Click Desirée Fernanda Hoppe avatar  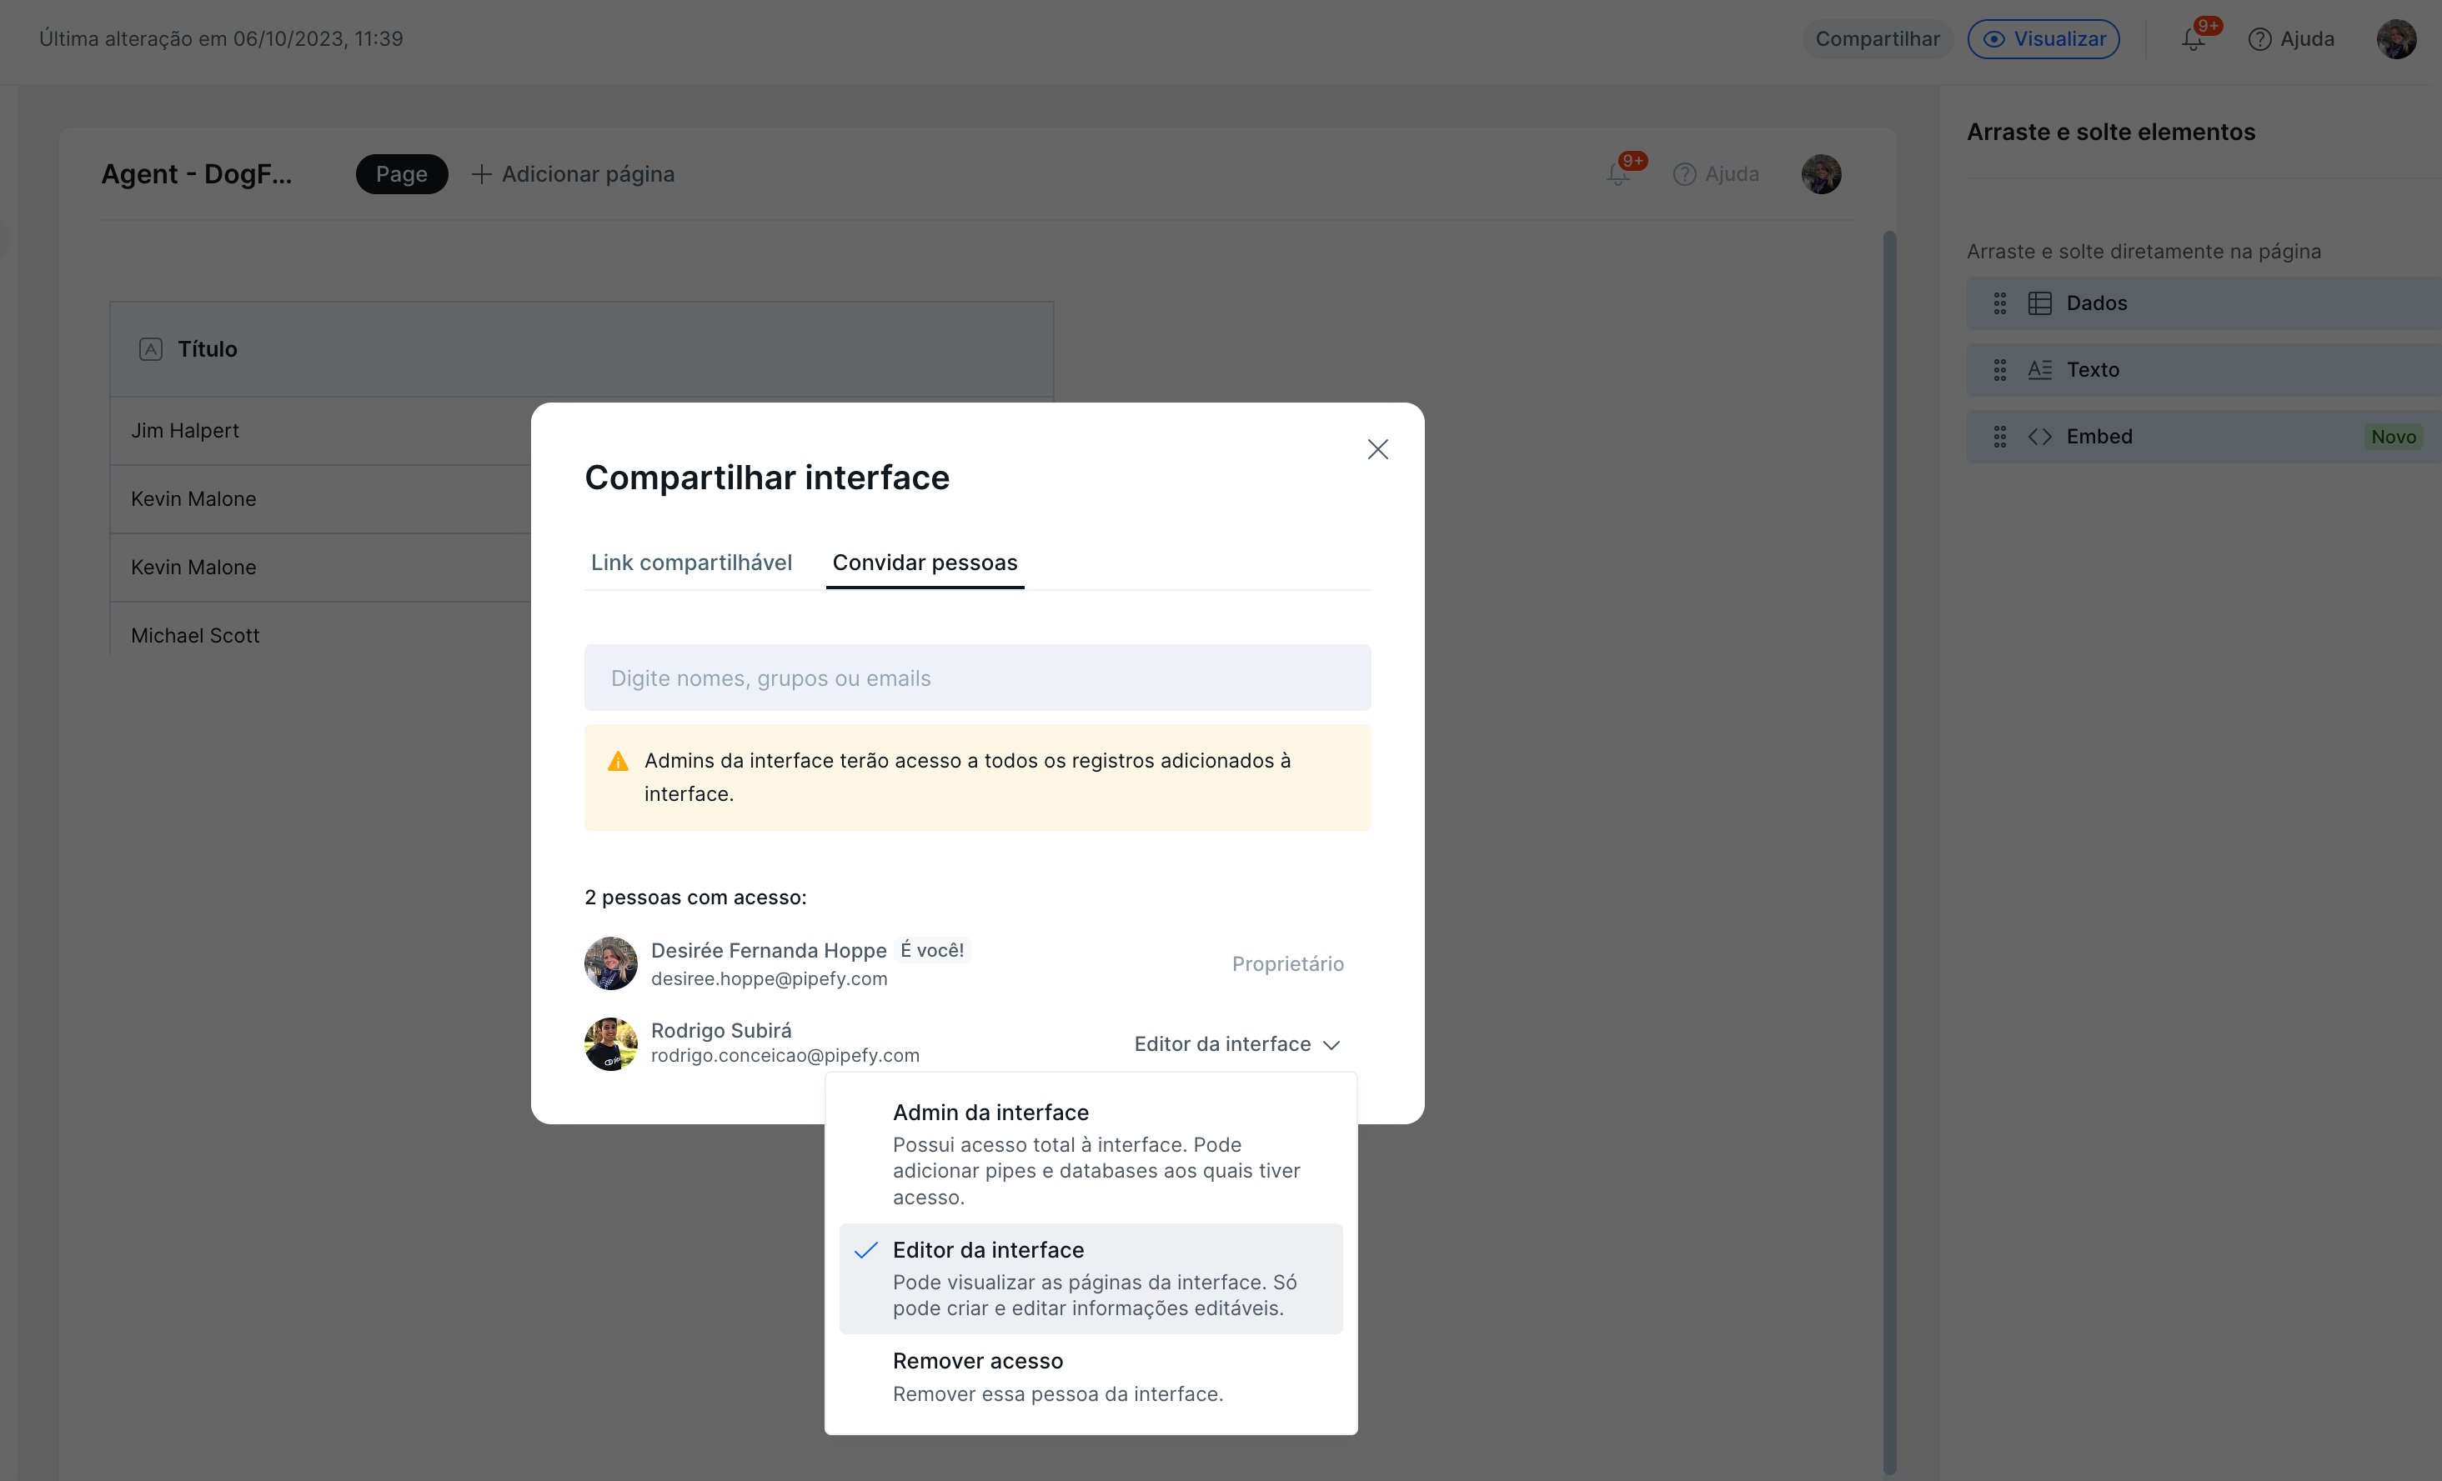click(610, 963)
